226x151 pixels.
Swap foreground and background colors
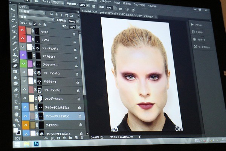click(19, 125)
